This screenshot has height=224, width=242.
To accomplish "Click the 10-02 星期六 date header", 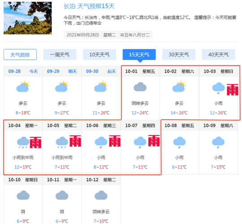I will pyautogui.click(x=179, y=71).
